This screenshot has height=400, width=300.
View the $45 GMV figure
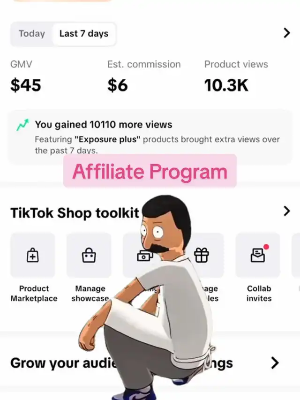26,85
